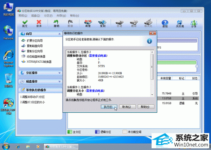Open NTFS与FAT32转换器 in wizard panel
Image resolution: width=211 pixels, height=150 pixels.
pos(37,62)
